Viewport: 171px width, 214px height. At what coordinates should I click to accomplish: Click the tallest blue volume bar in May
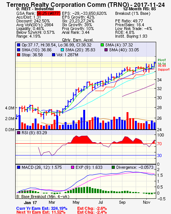pyautogui.click(x=84, y=120)
